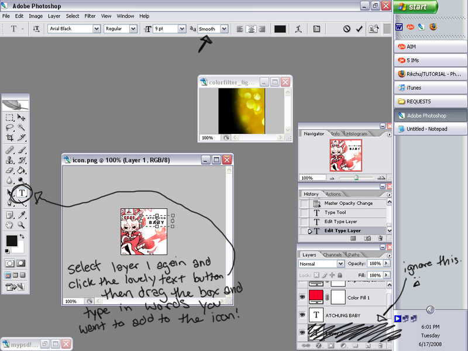Open the Layer menu

[54, 16]
